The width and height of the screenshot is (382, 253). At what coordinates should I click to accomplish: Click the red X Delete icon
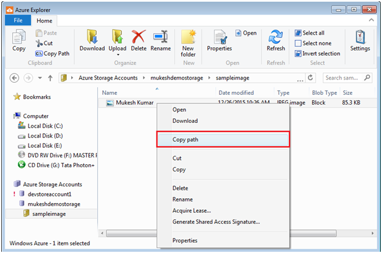pos(139,36)
